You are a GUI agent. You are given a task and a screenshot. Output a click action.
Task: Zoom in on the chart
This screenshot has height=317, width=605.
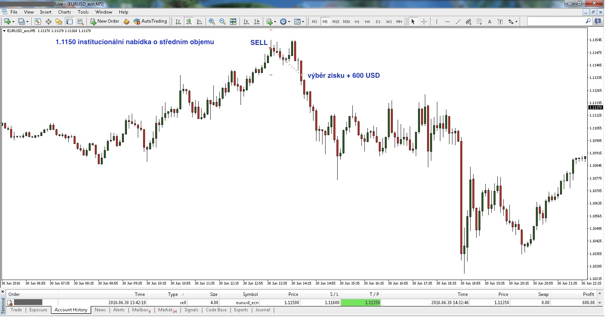click(212, 22)
